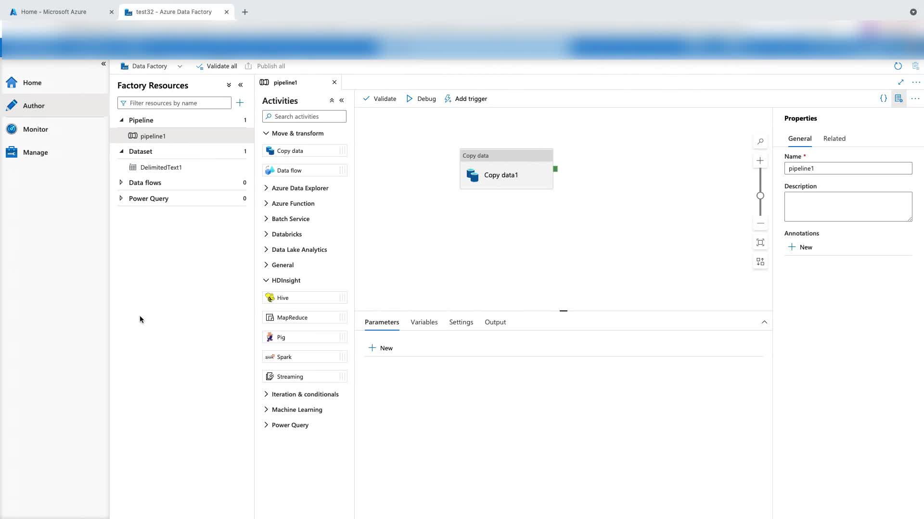Toggle the pipeline properties pane icon
This screenshot has width=924, height=519.
pyautogui.click(x=898, y=99)
